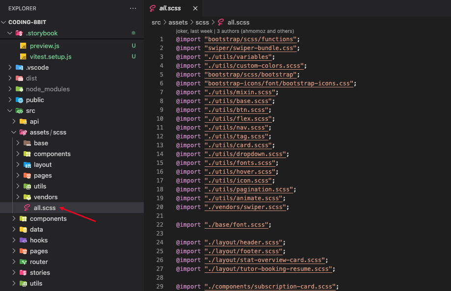The image size is (451, 291).
Task: Click the data folder icon
Action: coord(23,230)
